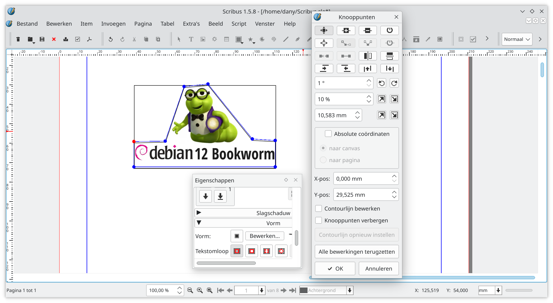Toggle first Tekstomloop option (frame shape)
553x303 pixels.
237,251
